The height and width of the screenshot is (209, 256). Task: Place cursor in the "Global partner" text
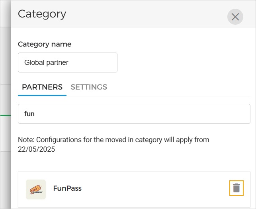[x=46, y=63]
